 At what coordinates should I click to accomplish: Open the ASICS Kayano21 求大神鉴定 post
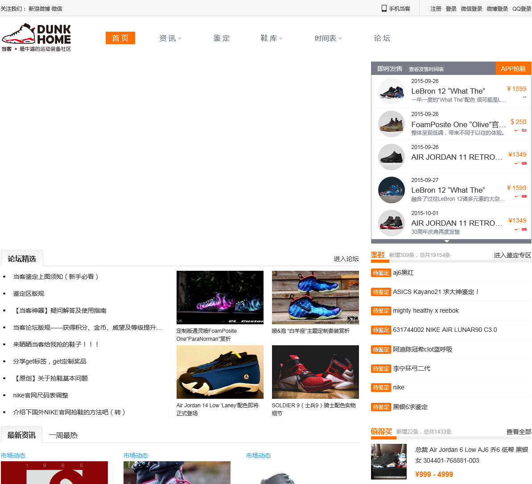pyautogui.click(x=436, y=292)
